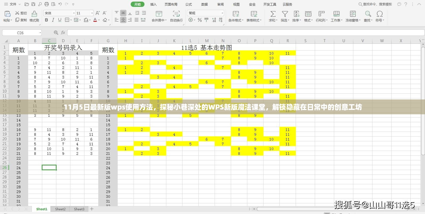Viewport: 425px width, 214px height.
Task: Click the search commands (查找命令) box
Action: coord(375,4)
